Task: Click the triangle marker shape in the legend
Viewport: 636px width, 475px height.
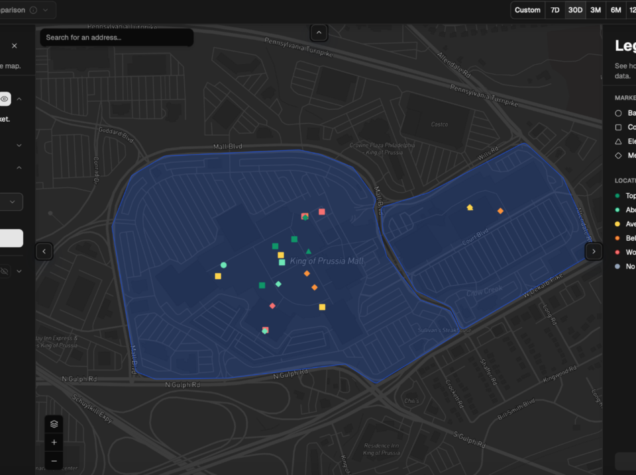Action: (x=618, y=142)
